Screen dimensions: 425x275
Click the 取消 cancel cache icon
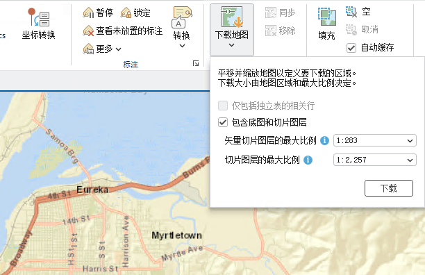click(x=351, y=29)
